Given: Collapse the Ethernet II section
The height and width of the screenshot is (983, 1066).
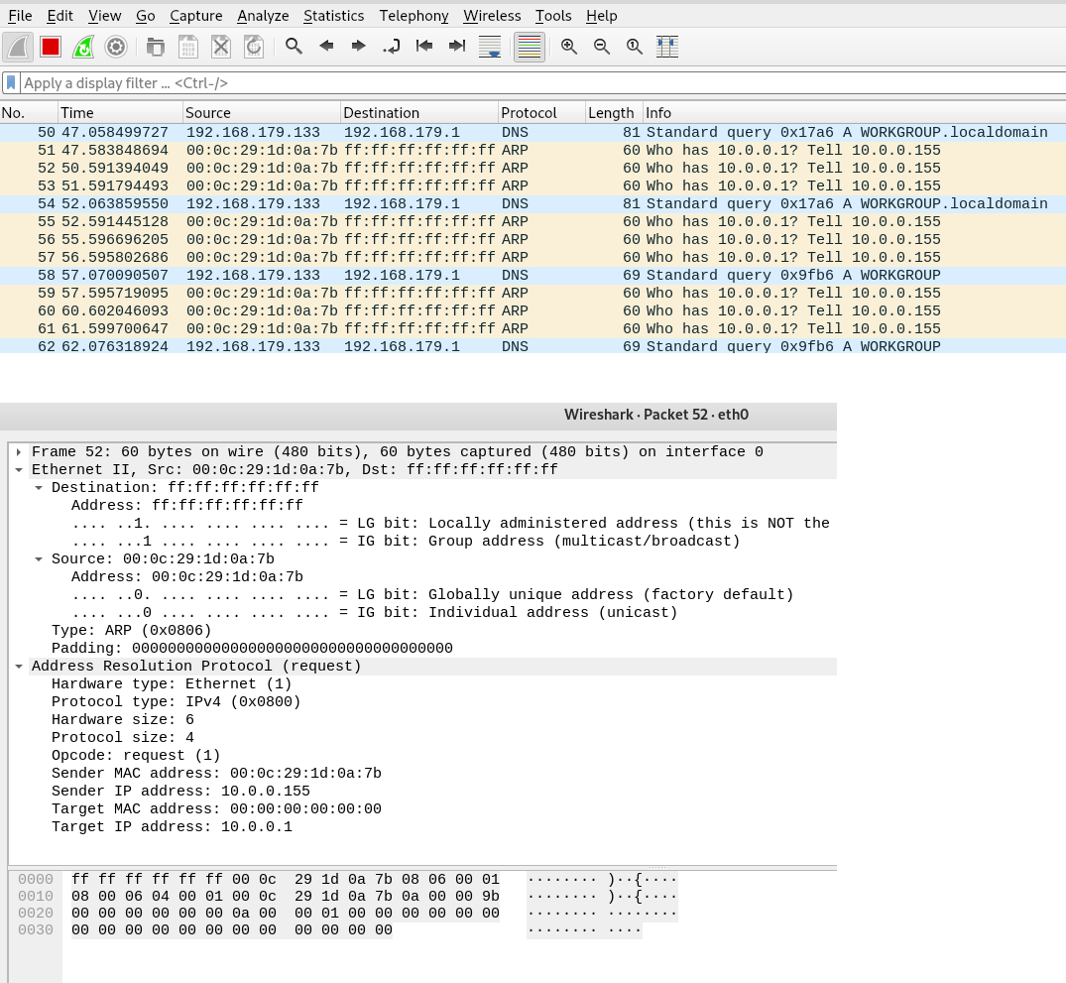Looking at the screenshot, I should (x=19, y=470).
